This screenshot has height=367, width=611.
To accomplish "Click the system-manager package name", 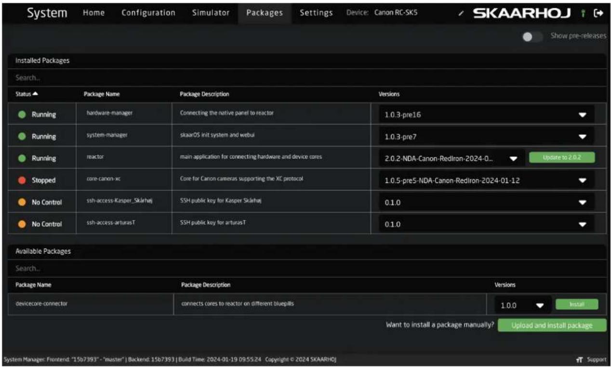I will coord(106,136).
